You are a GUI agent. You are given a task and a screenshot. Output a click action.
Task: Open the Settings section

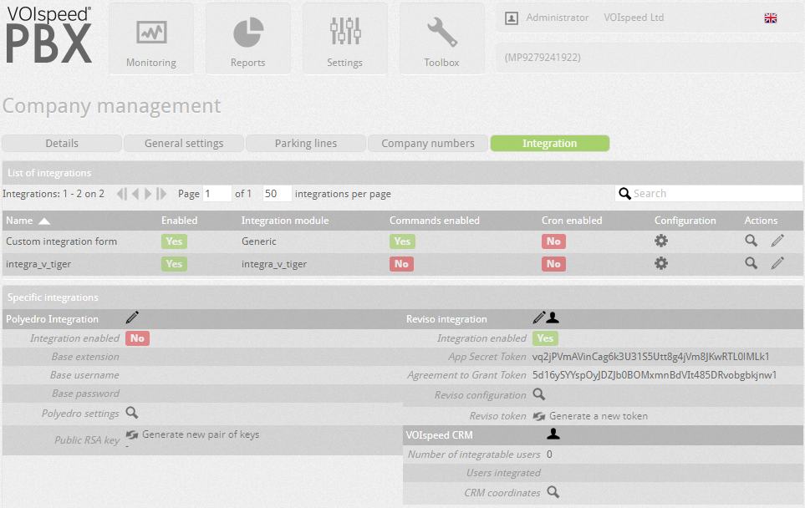pyautogui.click(x=345, y=39)
